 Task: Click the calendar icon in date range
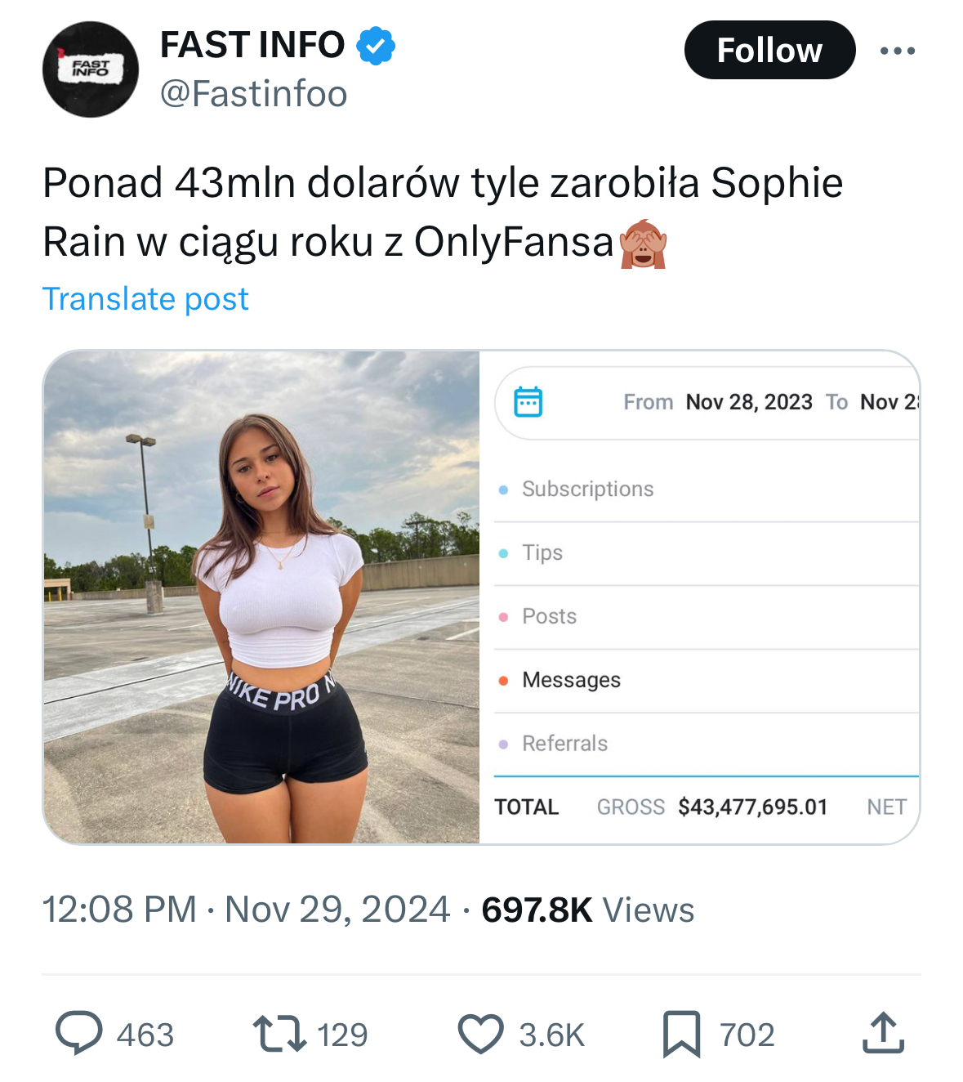tap(528, 402)
